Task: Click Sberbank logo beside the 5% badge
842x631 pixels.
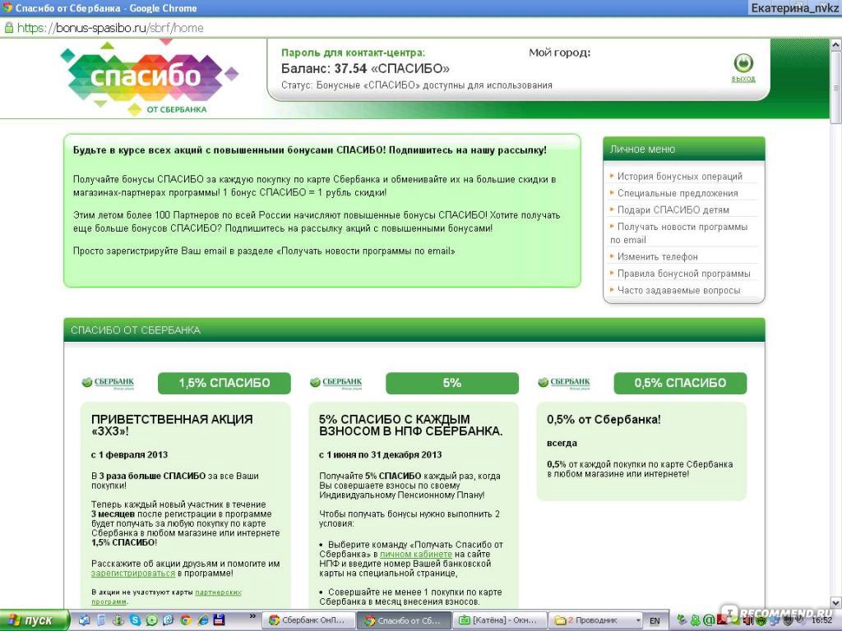Action: [336, 383]
